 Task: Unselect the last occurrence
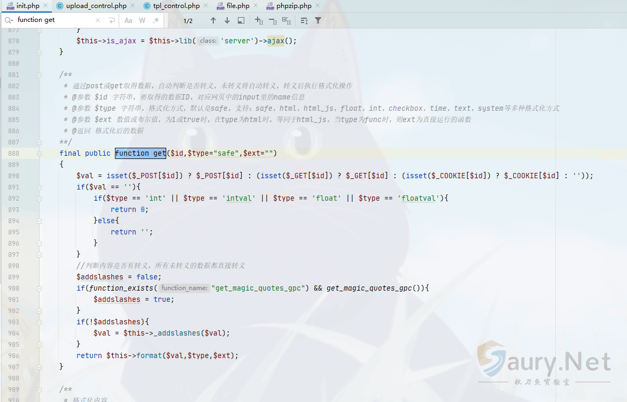click(273, 20)
